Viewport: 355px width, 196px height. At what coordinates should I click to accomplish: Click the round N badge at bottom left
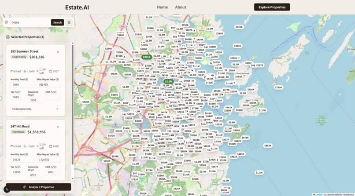pos(7,189)
